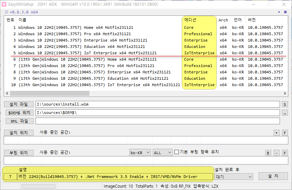
Task: Click the progress bar in status bar
Action: click(39, 186)
